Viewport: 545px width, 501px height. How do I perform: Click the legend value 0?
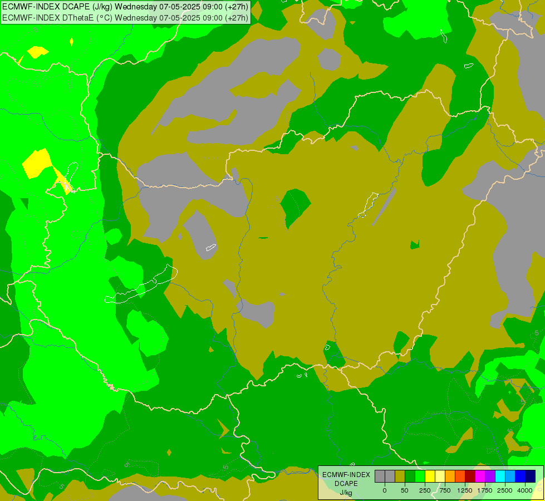click(385, 490)
